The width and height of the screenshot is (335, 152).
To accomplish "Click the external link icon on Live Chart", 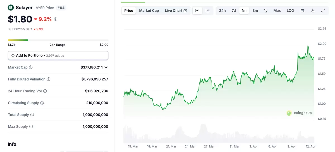I will [x=185, y=11].
